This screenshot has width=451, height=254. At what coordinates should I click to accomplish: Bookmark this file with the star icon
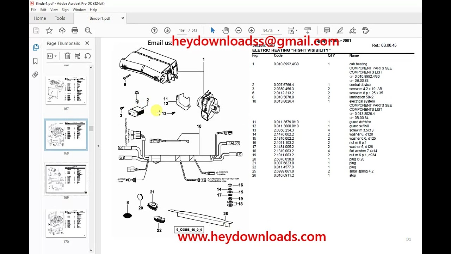coord(49,31)
